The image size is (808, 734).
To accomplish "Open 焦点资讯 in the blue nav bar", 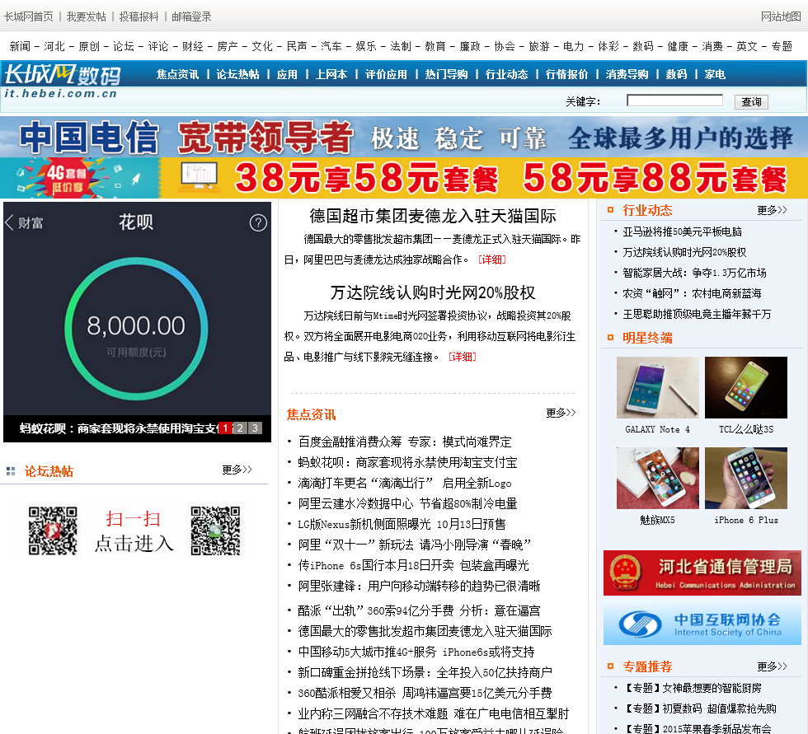I will point(177,74).
